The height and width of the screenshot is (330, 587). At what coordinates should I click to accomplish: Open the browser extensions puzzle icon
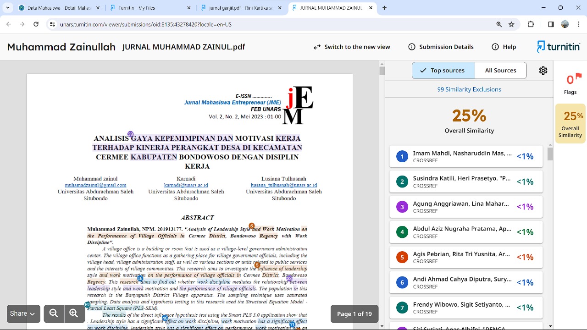[531, 24]
